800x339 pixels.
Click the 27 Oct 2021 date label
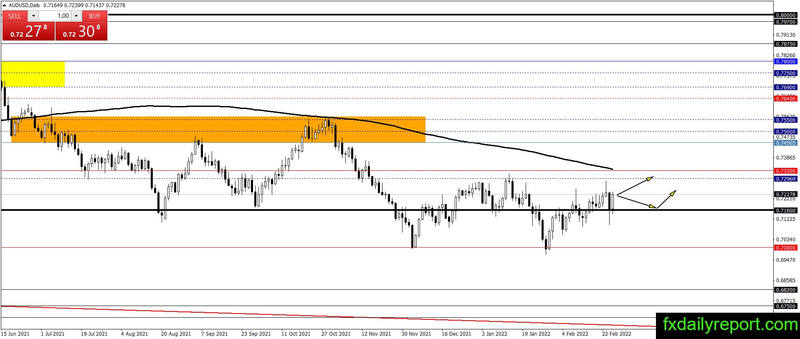click(336, 334)
